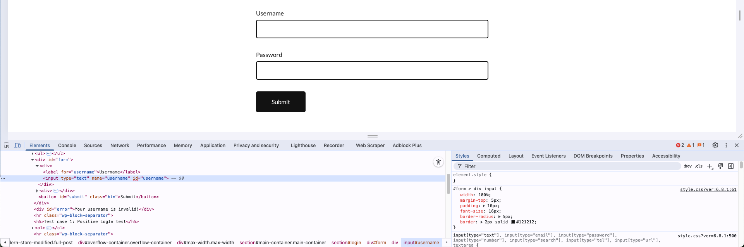Select the h5 Test case 1 node
The width and height of the screenshot is (744, 247).
86,222
